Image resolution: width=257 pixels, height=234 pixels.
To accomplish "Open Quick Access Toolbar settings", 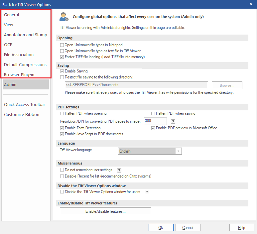I will 26,105.
